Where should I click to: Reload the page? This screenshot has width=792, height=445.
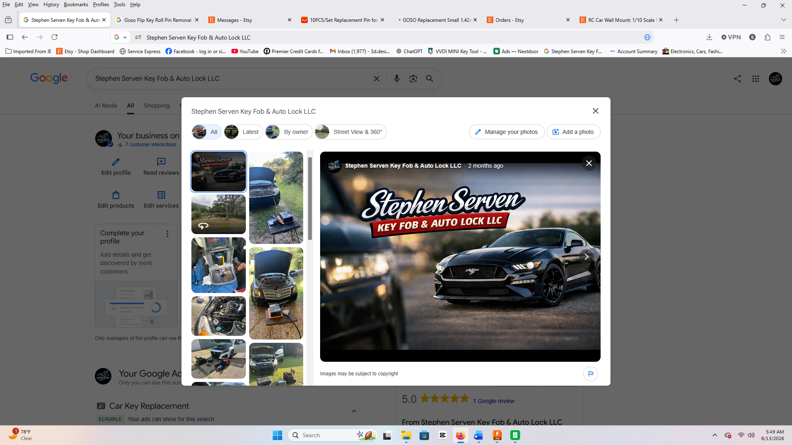coord(54,37)
